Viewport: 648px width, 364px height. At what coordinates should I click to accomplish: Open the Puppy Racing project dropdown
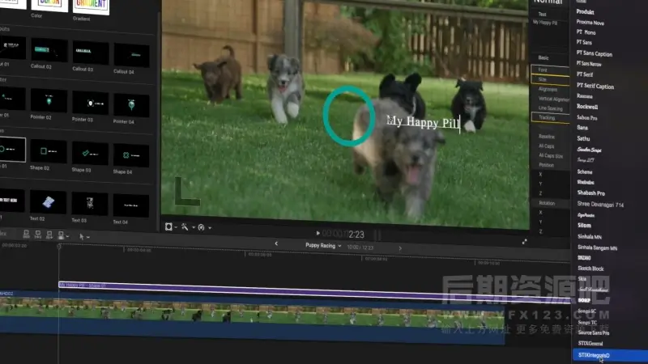click(323, 246)
